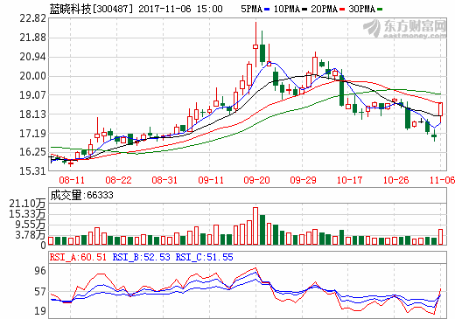The height and width of the screenshot is (319, 455).
Task: Click the 10-26 date label
Action: tap(395, 180)
